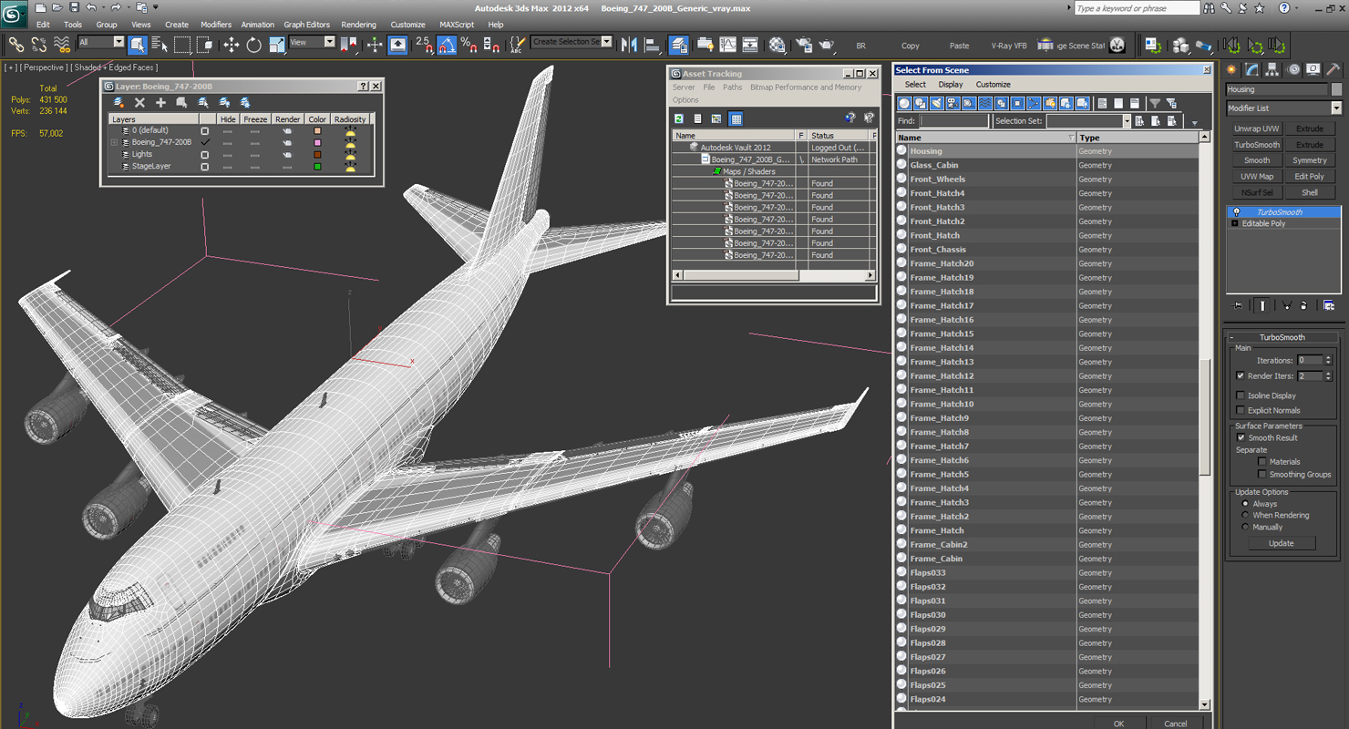Image resolution: width=1349 pixels, height=729 pixels.
Task: Click the Symmetry modifier button
Action: click(1310, 160)
